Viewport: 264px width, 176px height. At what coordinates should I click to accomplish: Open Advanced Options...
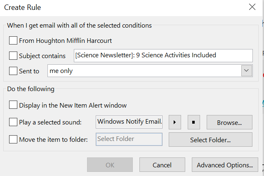pos(225,165)
